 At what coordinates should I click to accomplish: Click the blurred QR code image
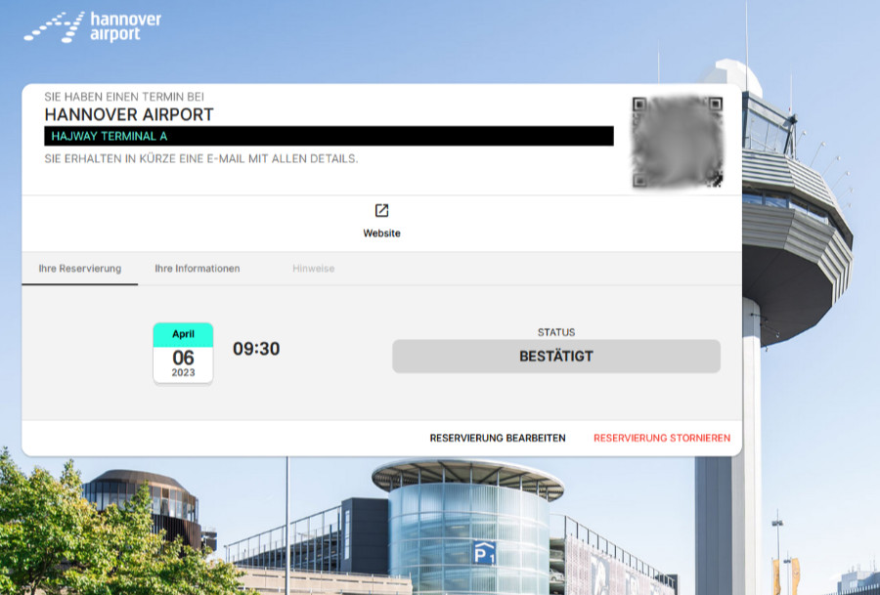pos(678,142)
